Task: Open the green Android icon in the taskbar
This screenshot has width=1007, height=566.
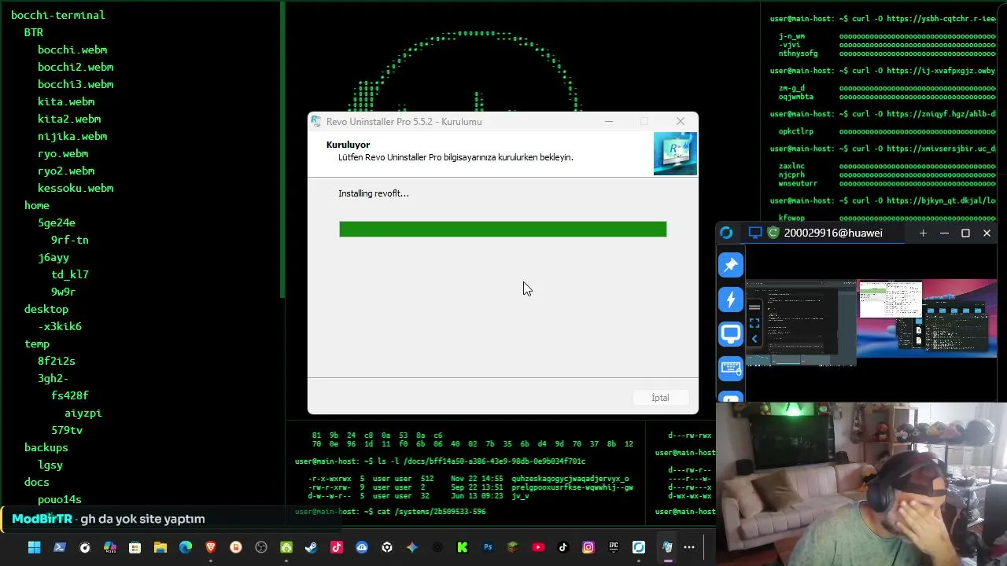Action: 286,547
